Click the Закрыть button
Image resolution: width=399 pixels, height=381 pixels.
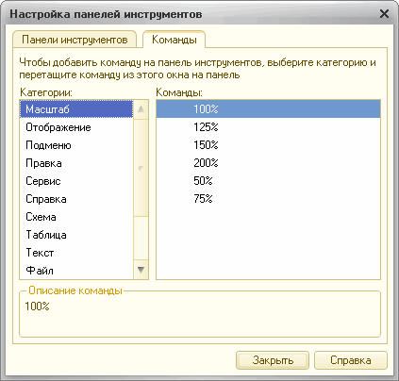tap(273, 360)
